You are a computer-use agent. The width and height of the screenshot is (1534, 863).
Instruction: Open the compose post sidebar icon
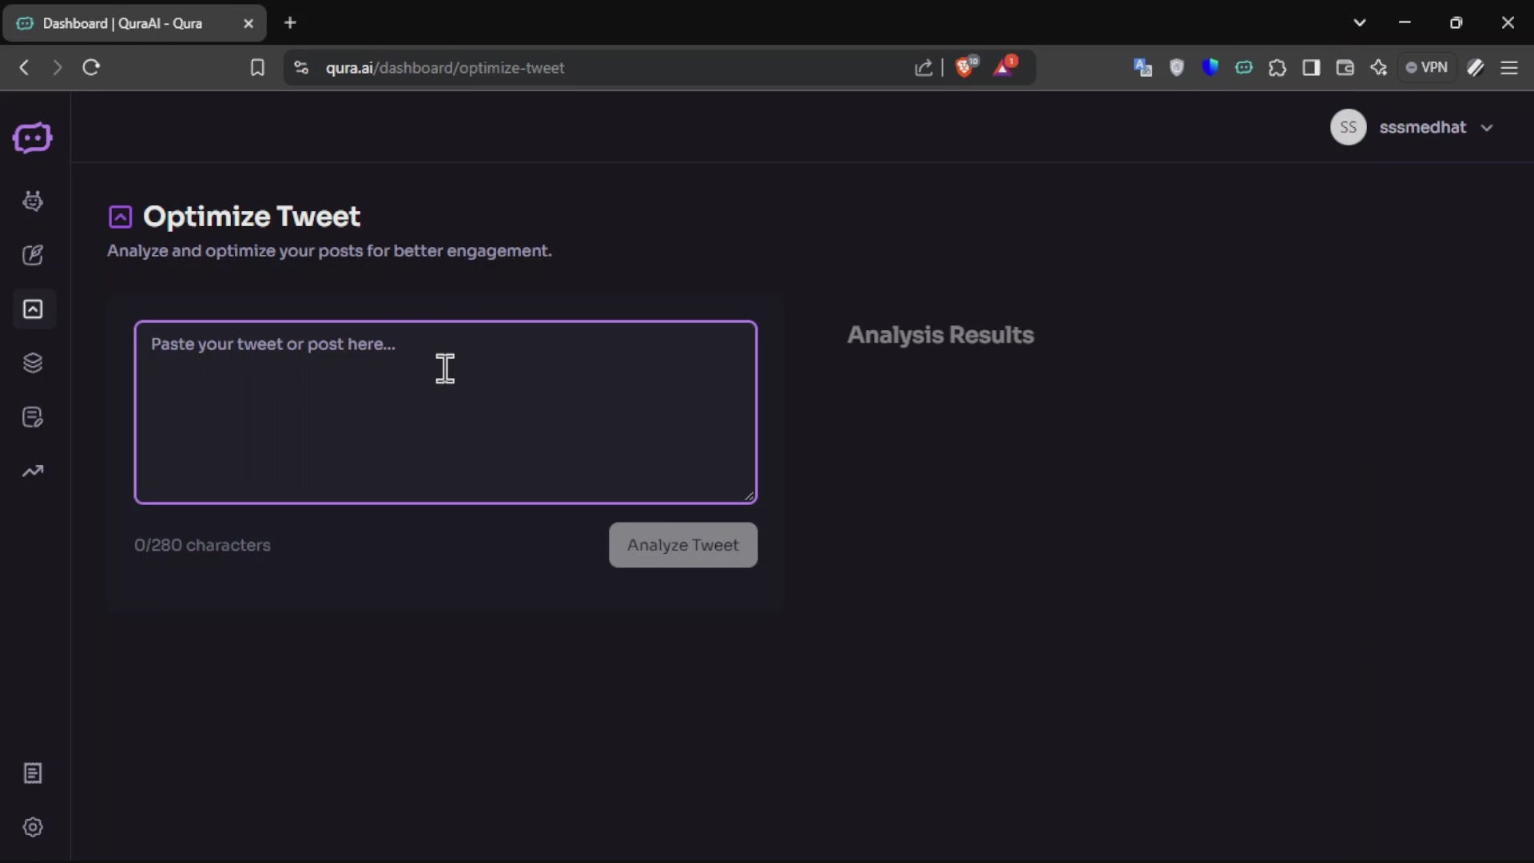[x=33, y=255]
